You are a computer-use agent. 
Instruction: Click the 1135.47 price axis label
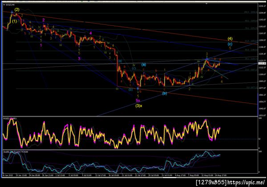point(262,54)
